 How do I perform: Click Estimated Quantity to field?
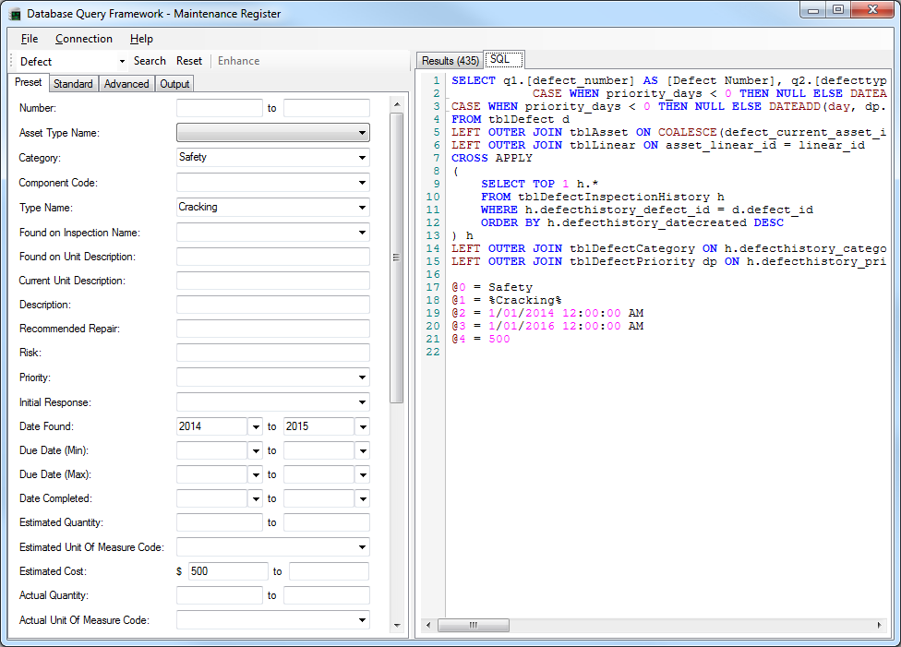click(x=327, y=522)
